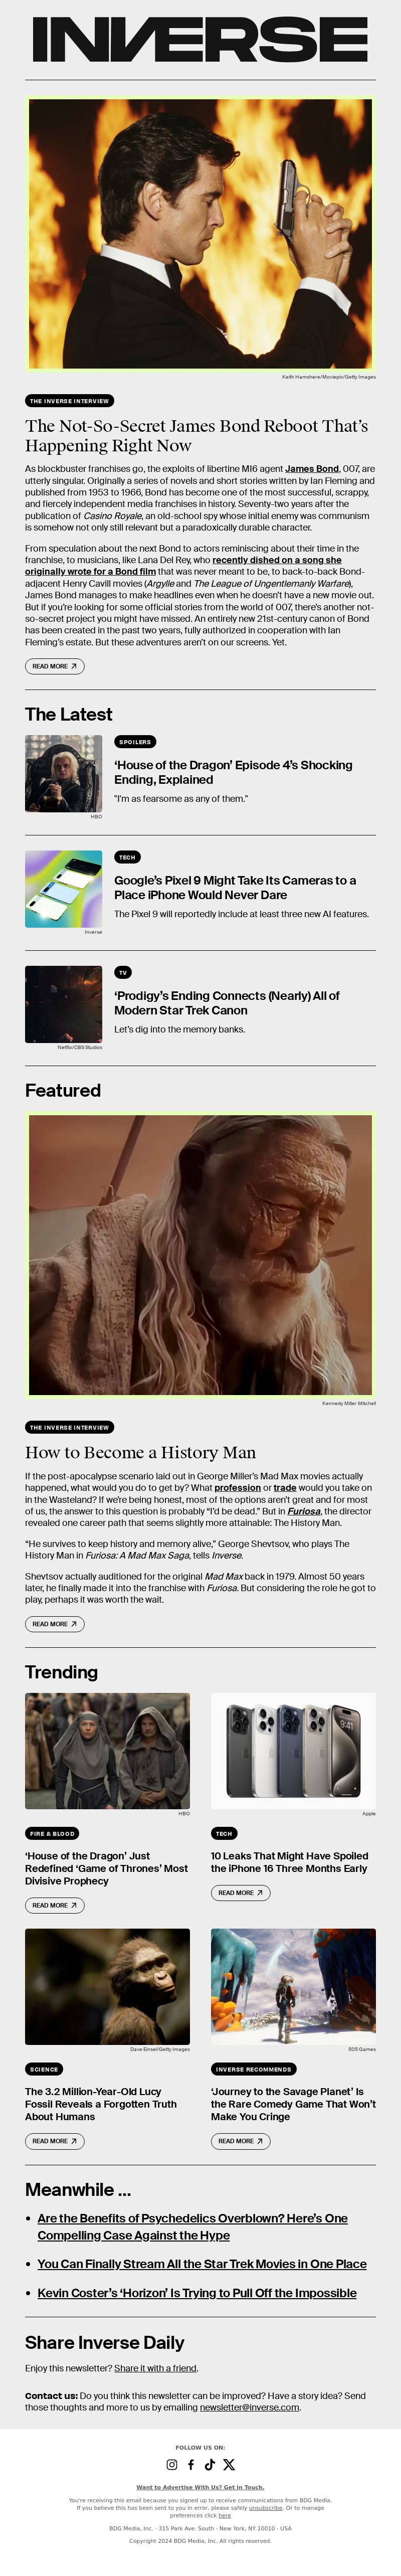
Task: Follow the 'James Bond' link in first paragraph
Action: tap(312, 468)
